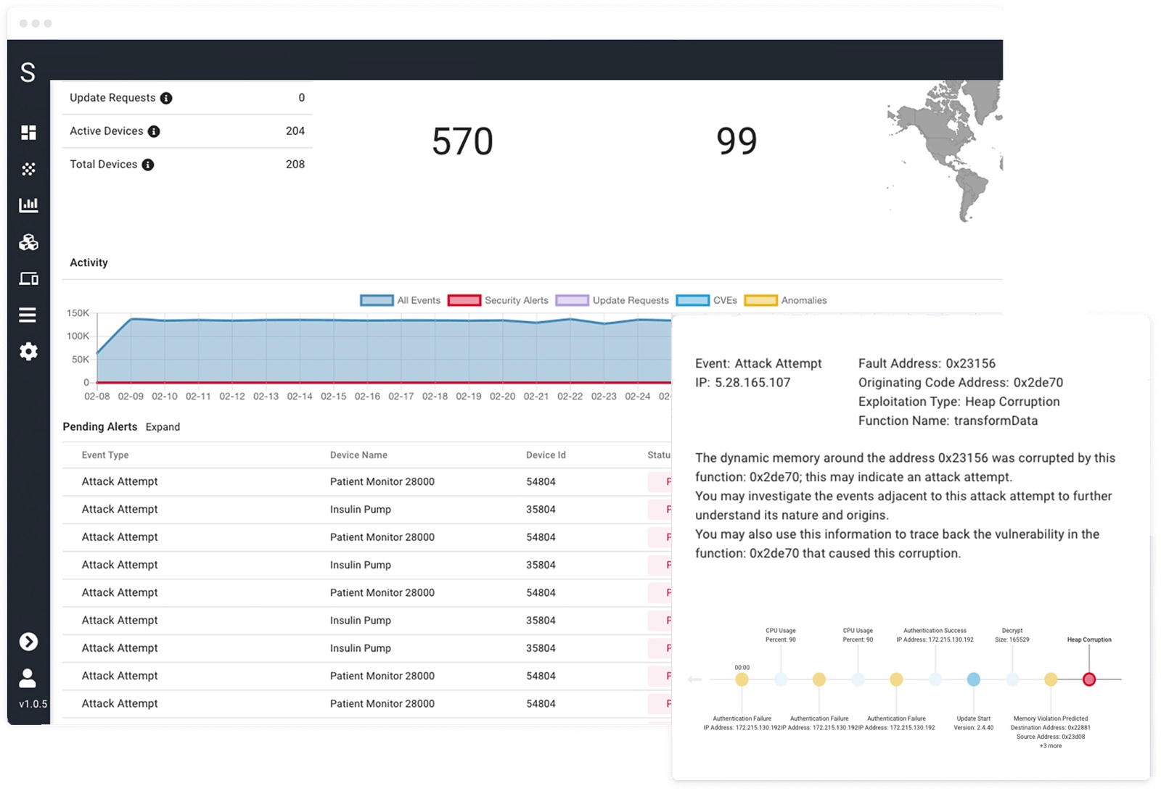Open settings gear icon in sidebar
The image size is (1161, 791).
[x=28, y=352]
